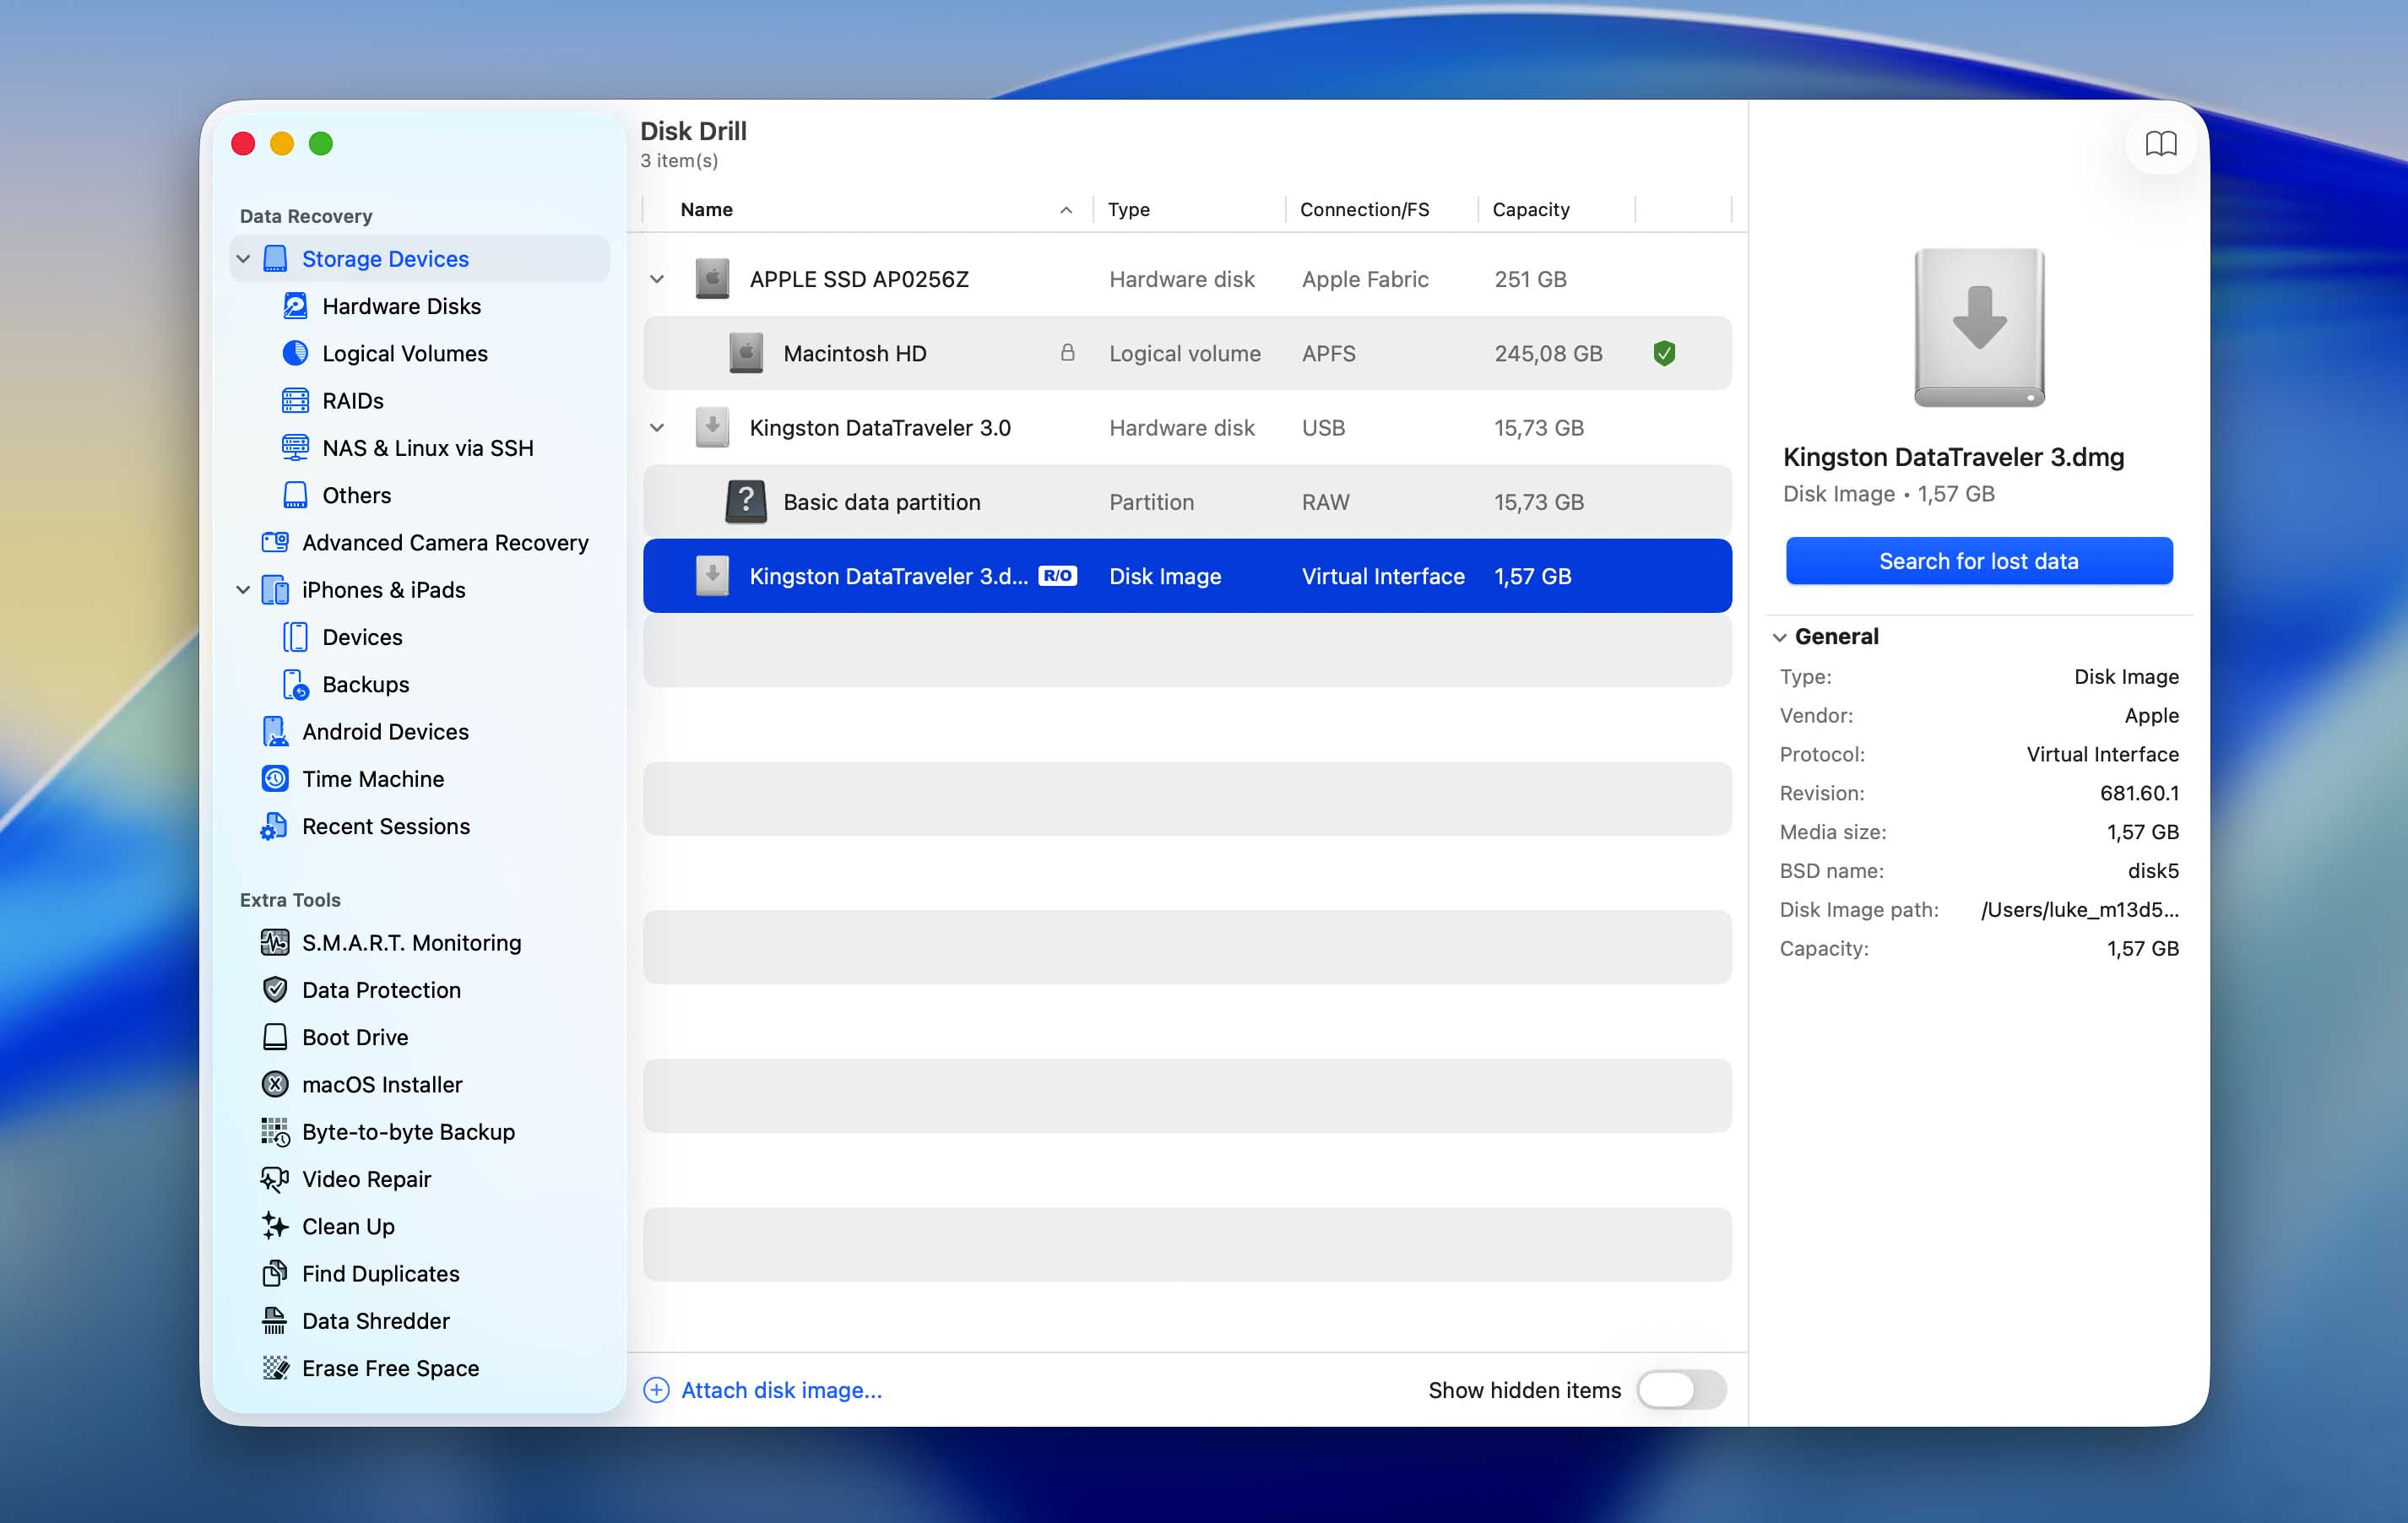Select the Logical Volumes label
Screen dimensions: 2408x1523
click(405, 353)
